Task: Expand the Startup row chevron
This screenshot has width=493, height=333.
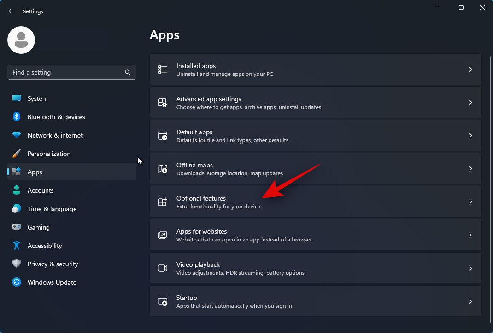Action: pyautogui.click(x=470, y=301)
